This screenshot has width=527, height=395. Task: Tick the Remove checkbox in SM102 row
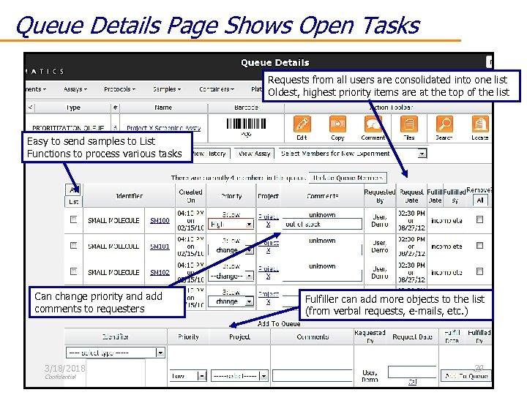pos(479,271)
